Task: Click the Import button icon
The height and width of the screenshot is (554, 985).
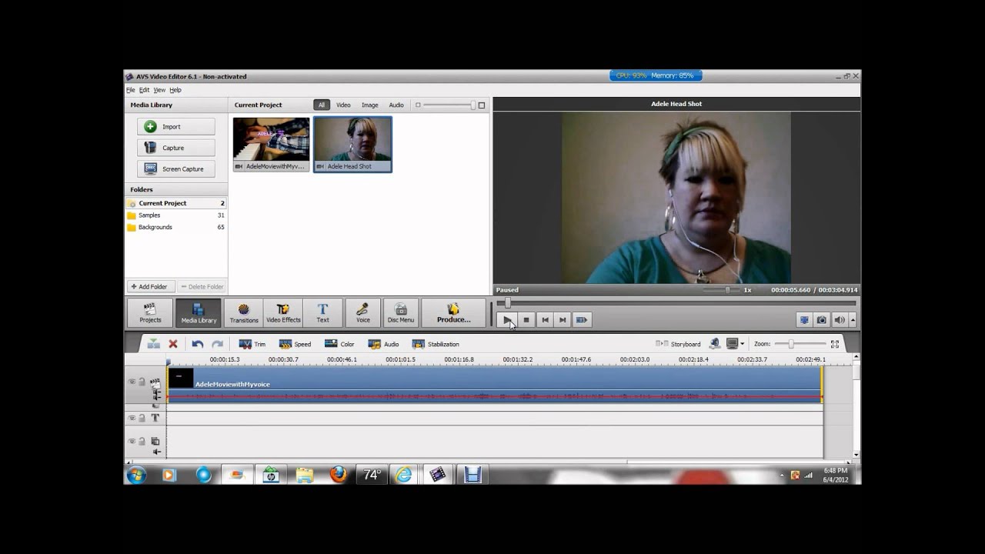Action: pyautogui.click(x=151, y=127)
